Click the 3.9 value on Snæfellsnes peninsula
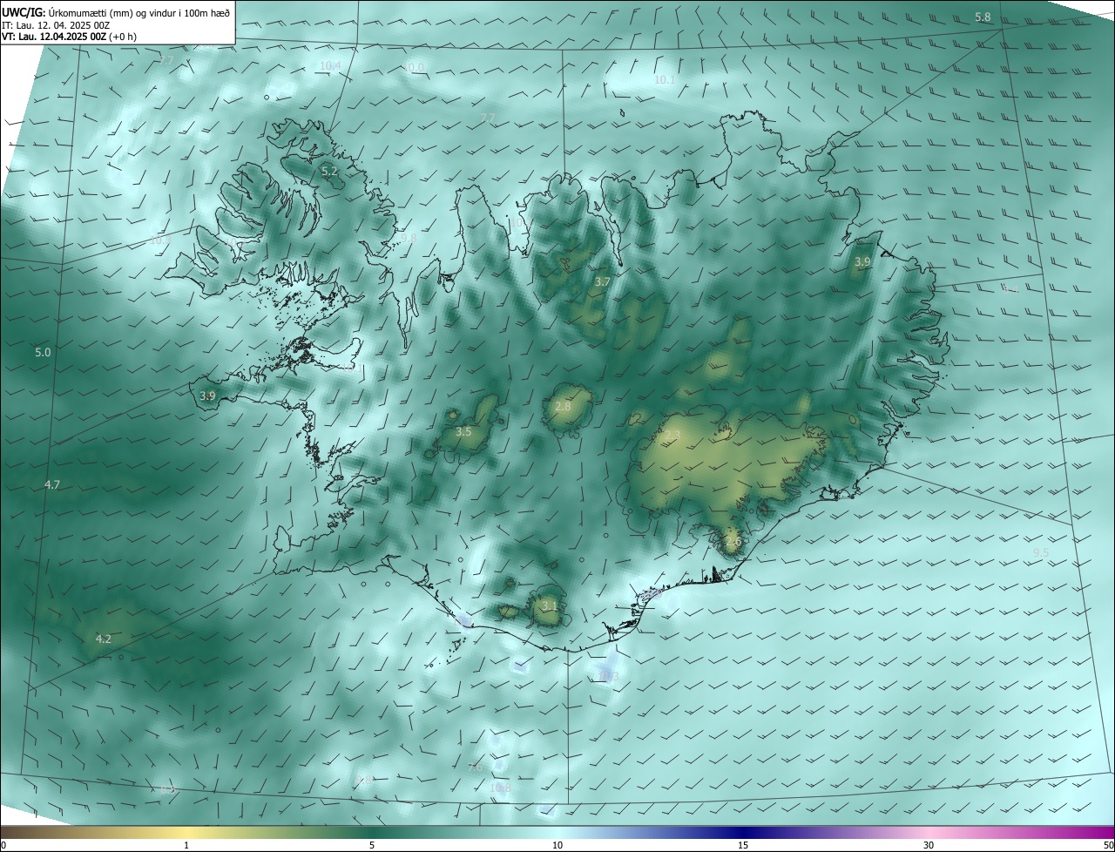 [207, 396]
